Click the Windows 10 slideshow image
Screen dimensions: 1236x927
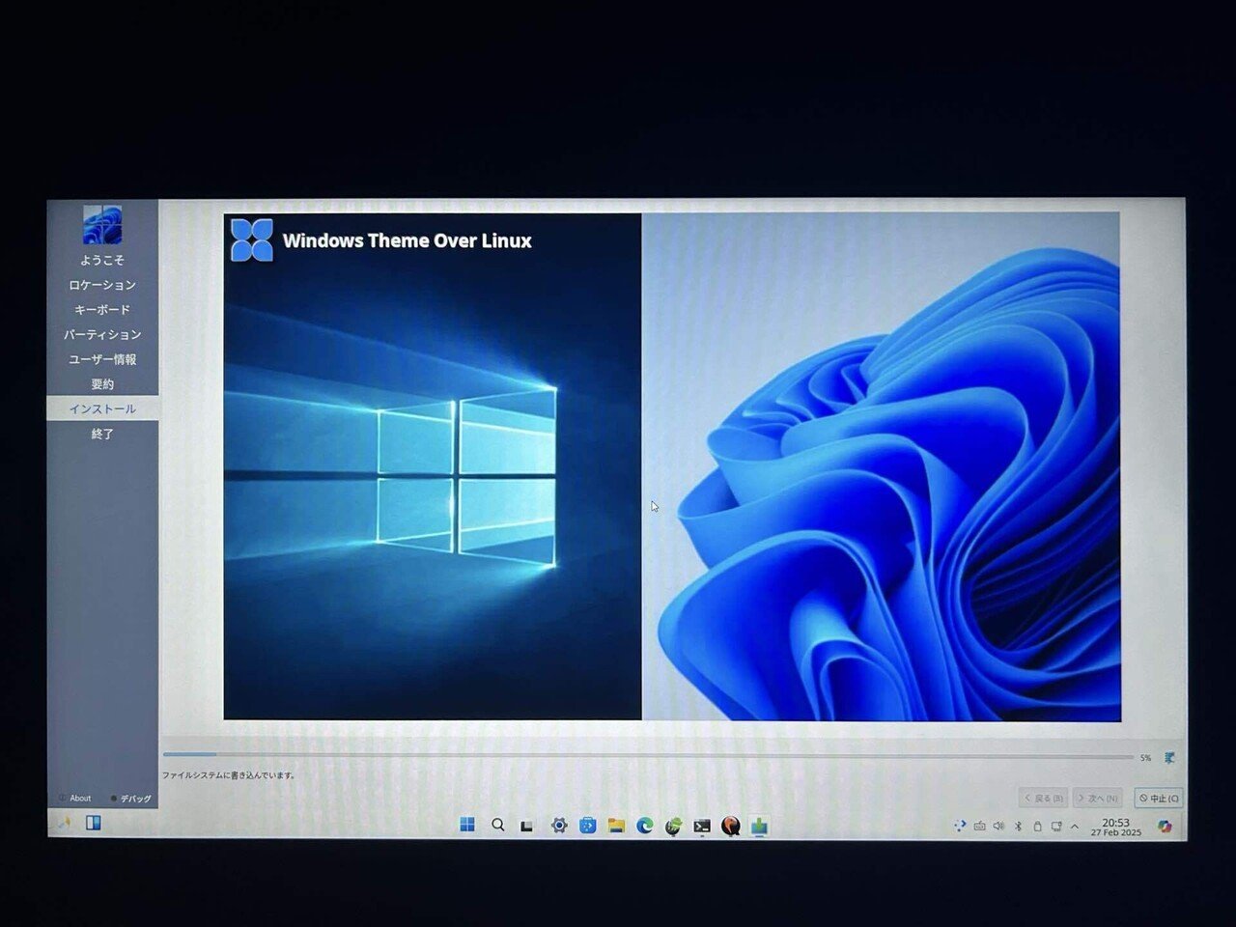point(433,466)
